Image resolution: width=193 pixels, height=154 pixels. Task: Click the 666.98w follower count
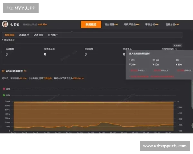42,24
